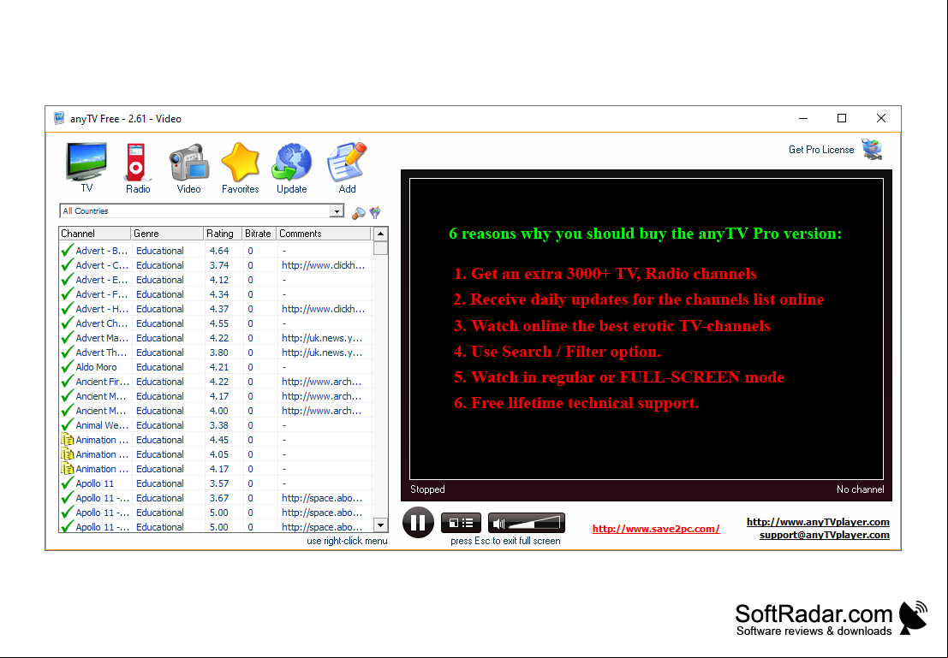Select the Advert Th... channel
Screen dimensions: 948x658
tap(216, 353)
